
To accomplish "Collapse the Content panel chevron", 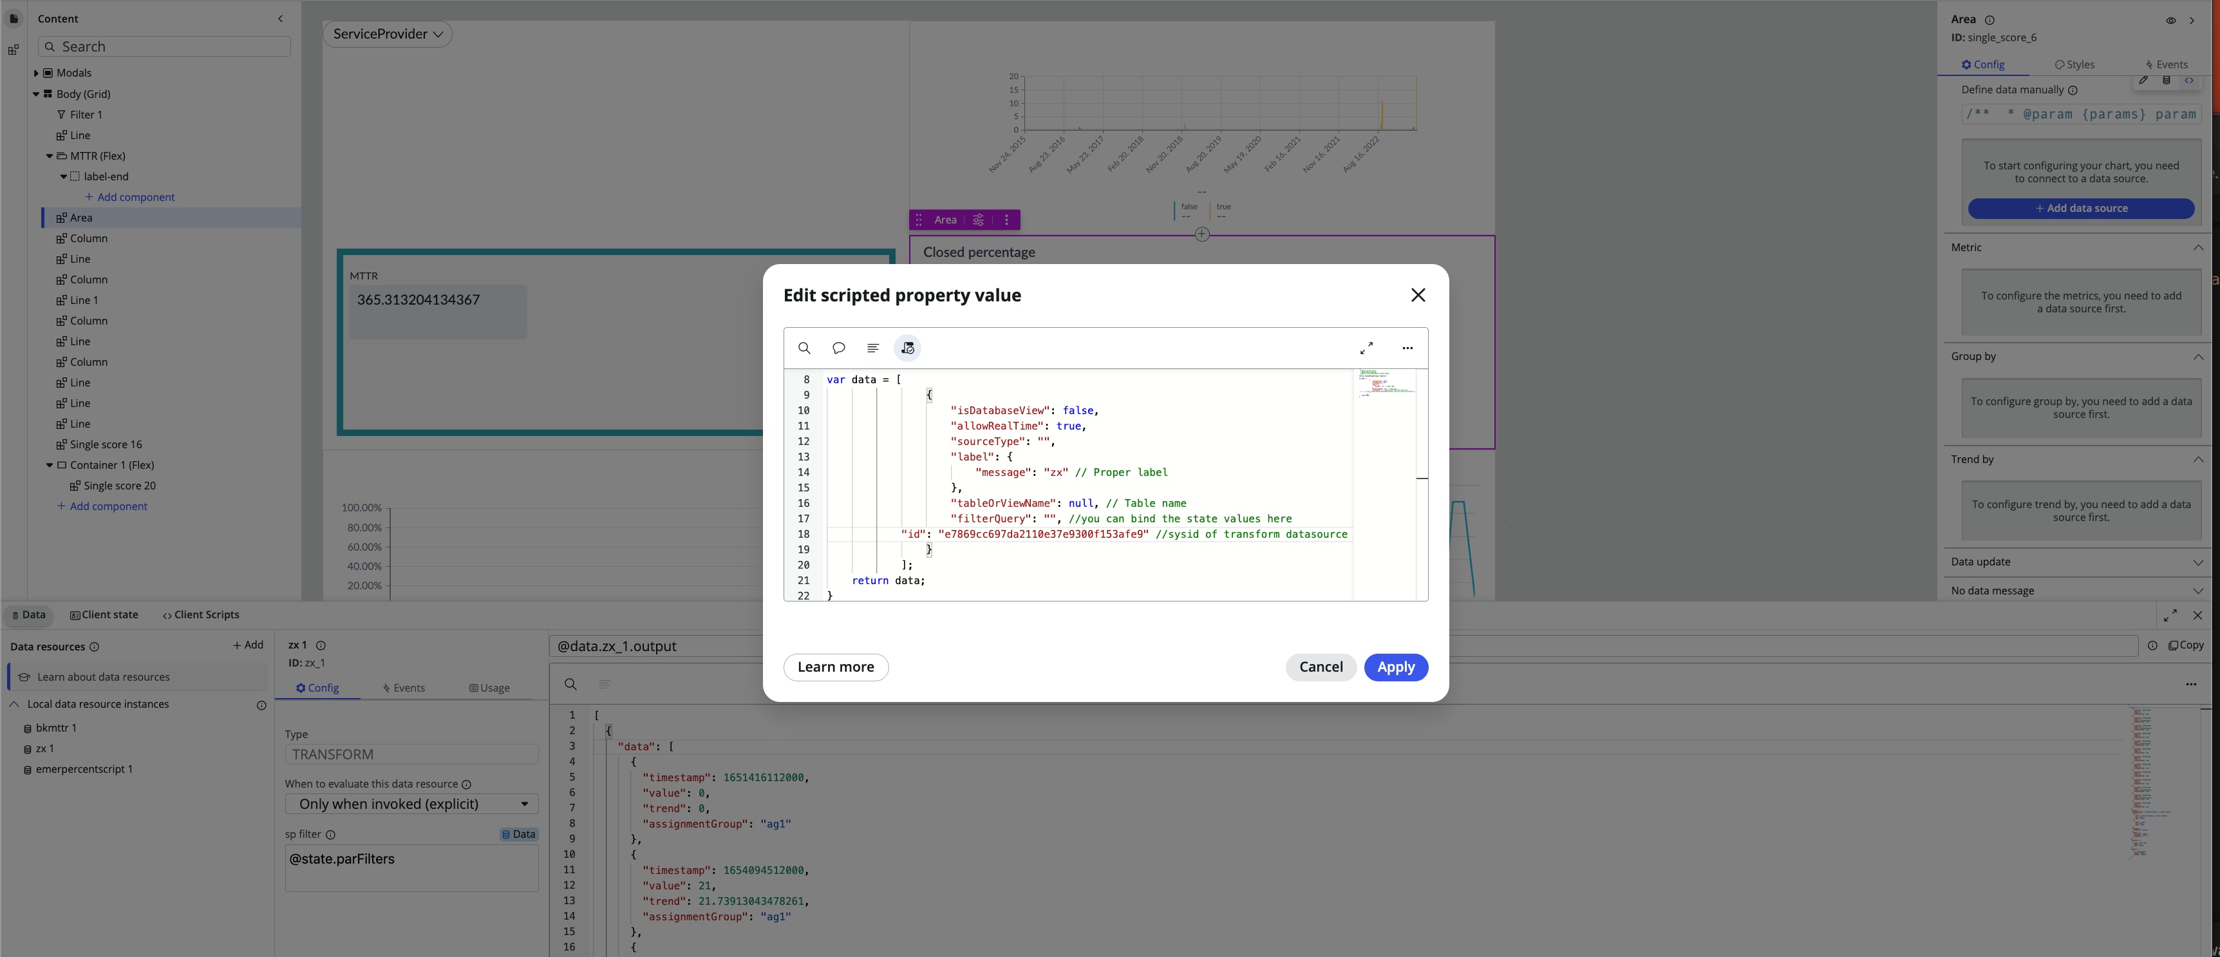I will tap(280, 18).
